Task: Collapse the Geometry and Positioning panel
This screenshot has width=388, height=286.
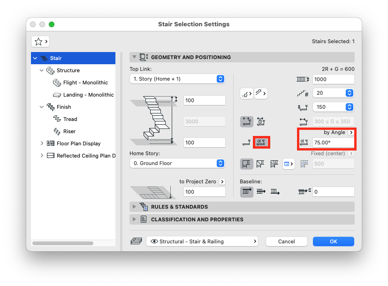Action: [135, 57]
